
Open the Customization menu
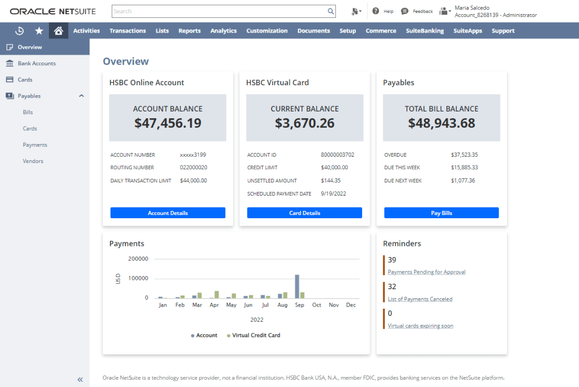click(x=267, y=30)
